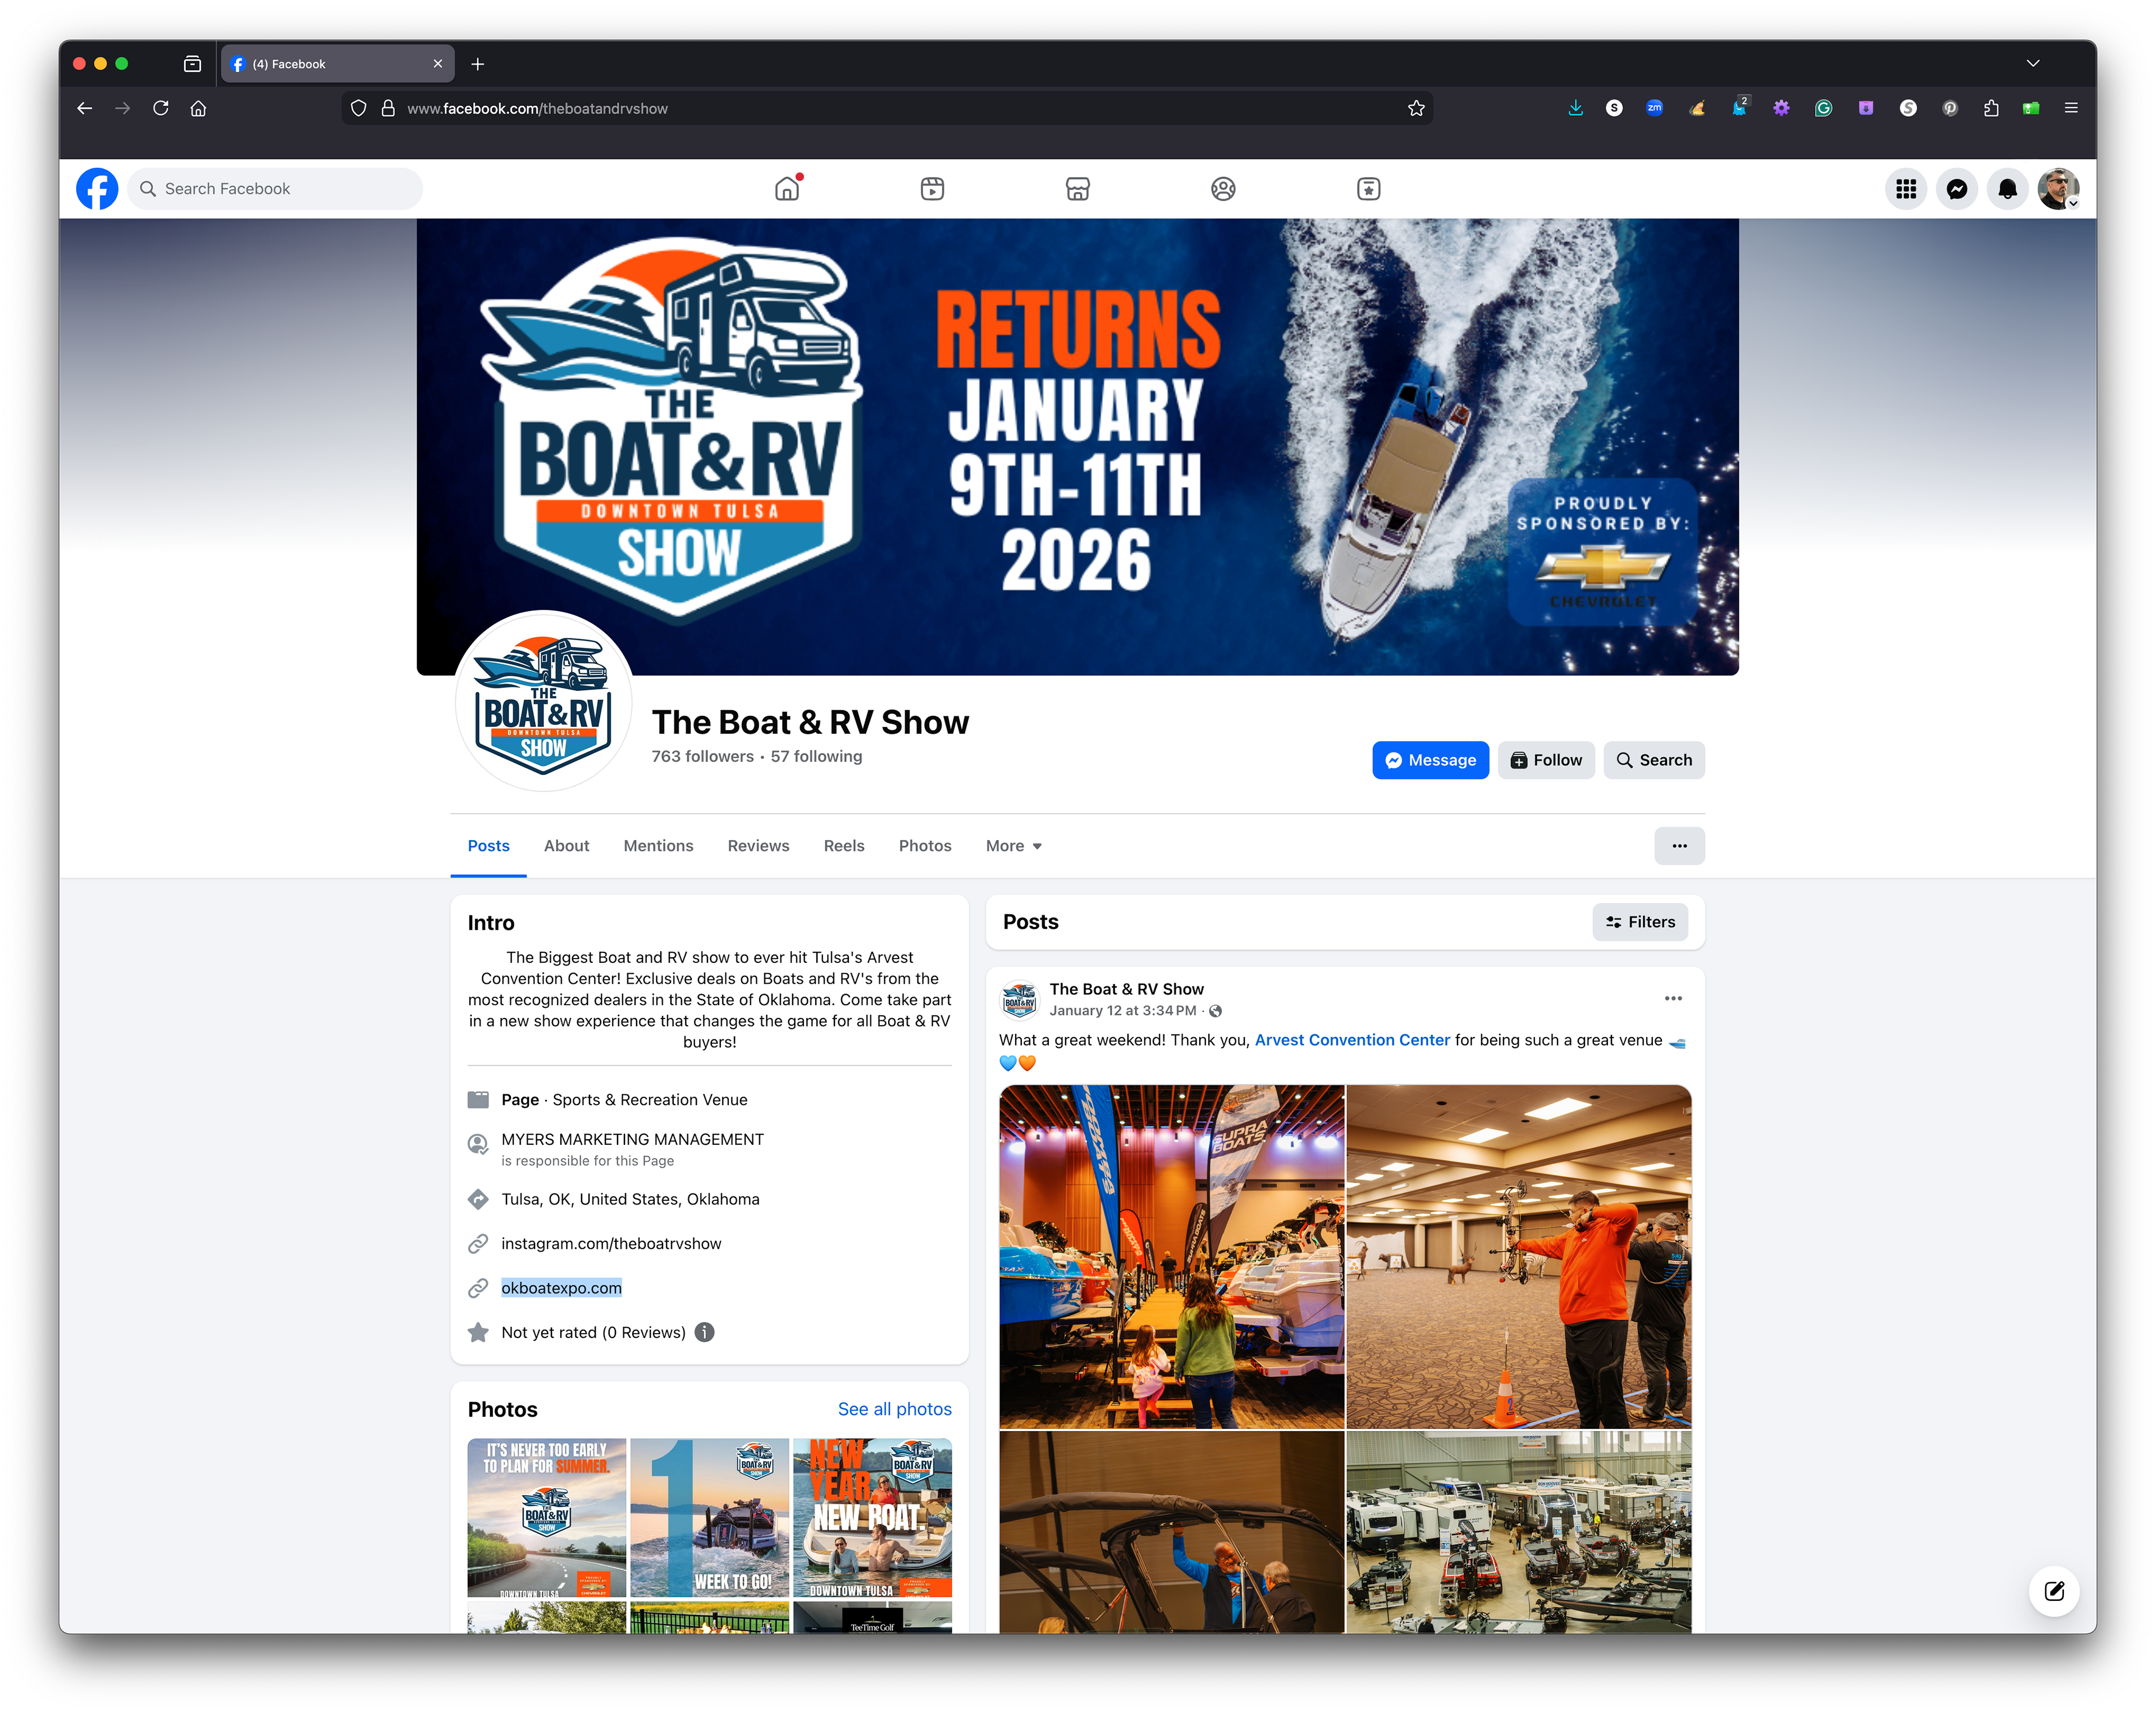Open the Marketplace storefront icon
The image size is (2156, 1712).
1077,189
